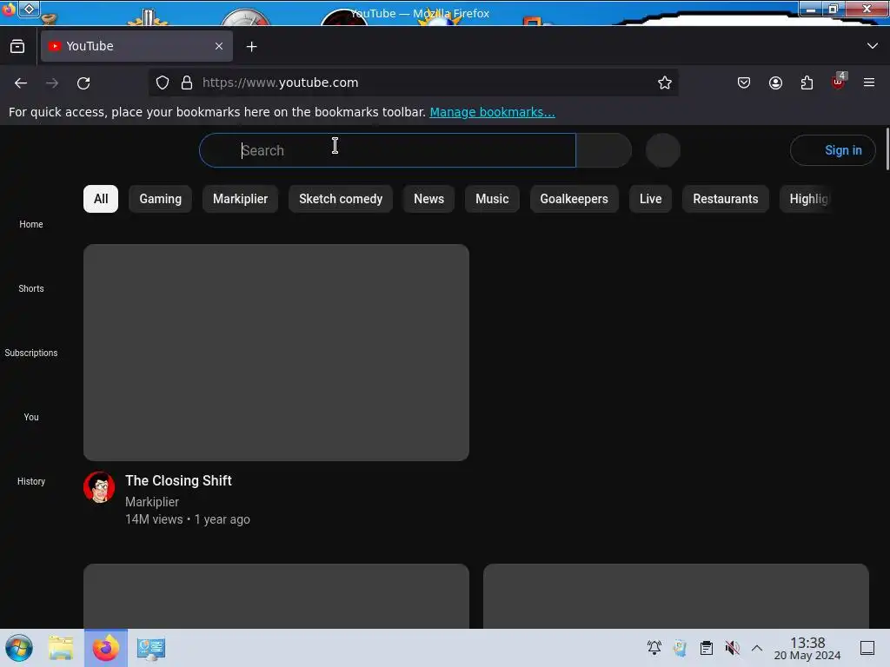The image size is (890, 667).
Task: Bookmark this page with star icon
Action: pyautogui.click(x=665, y=83)
